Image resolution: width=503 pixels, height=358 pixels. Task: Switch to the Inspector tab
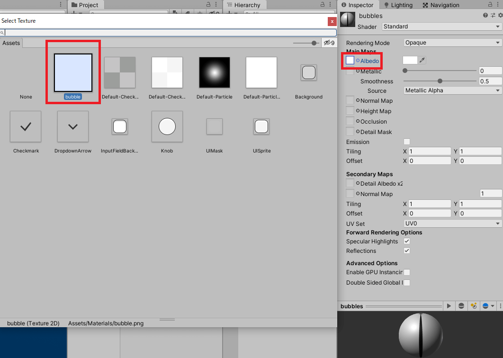(x=358, y=5)
